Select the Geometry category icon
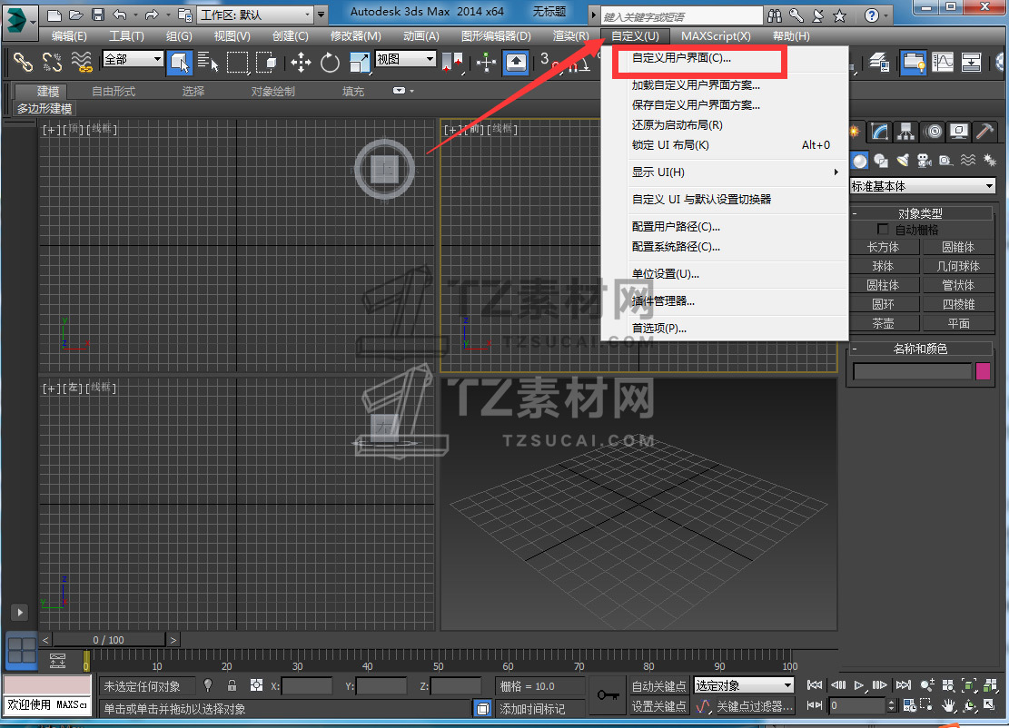 [x=860, y=160]
